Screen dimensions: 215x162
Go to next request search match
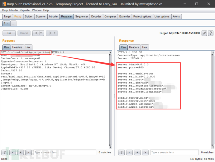(28, 152)
